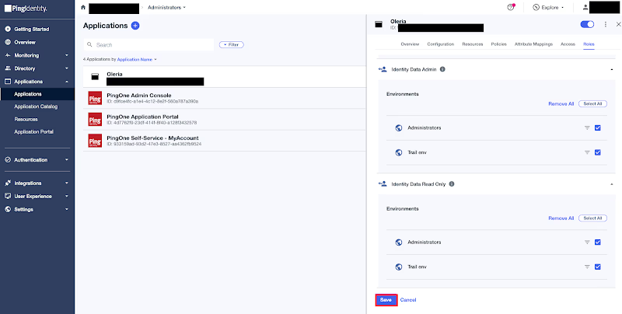Image resolution: width=622 pixels, height=314 pixels.
Task: Open the three-dot menu for Oleria
Action: click(x=606, y=24)
